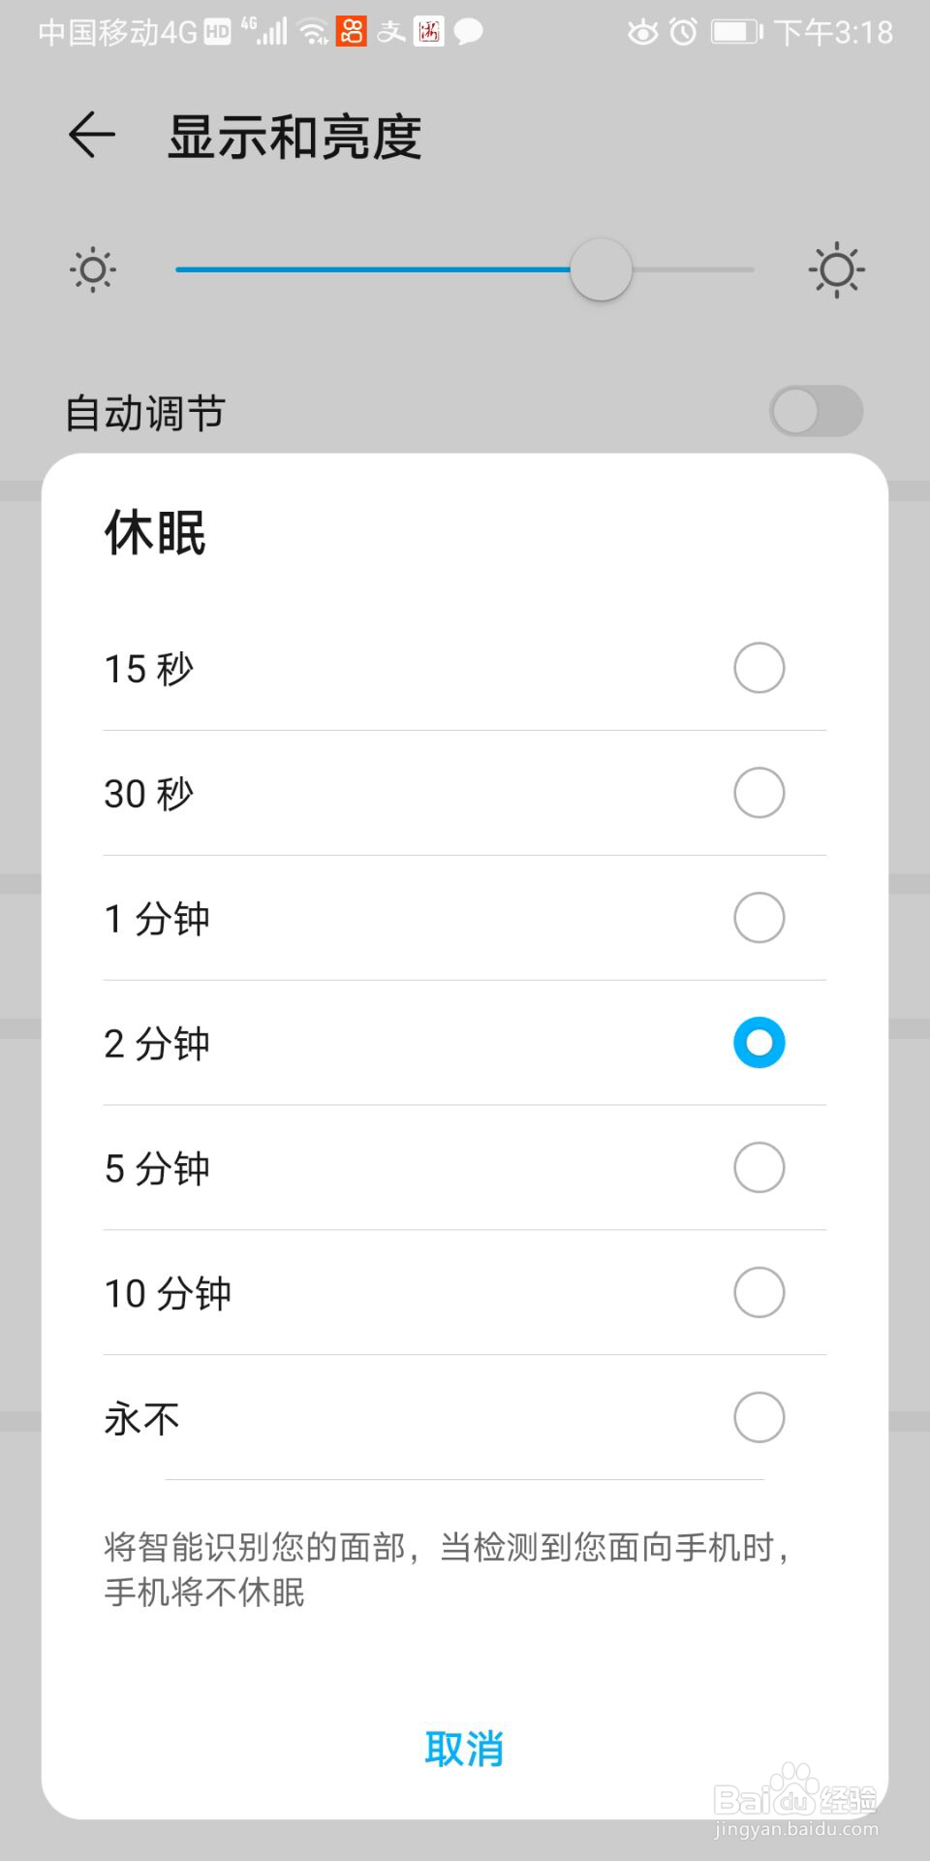
Task: Click the brightness slider handle
Action: point(601,269)
